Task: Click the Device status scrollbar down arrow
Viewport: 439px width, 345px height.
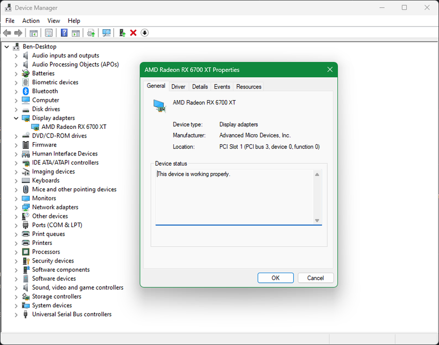Action: pos(317,220)
